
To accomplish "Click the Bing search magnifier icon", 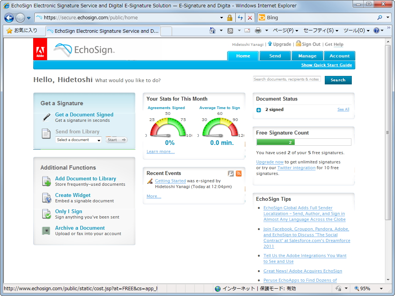I will (380, 18).
